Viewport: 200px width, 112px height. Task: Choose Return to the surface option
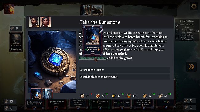[x=124, y=70]
